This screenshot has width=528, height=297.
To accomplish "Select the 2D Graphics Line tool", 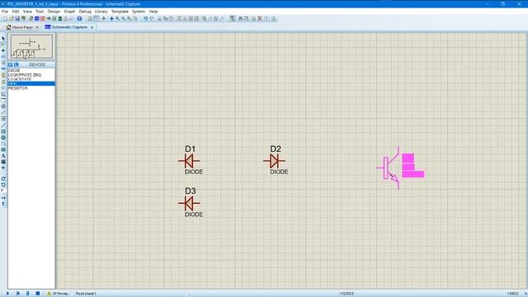I will pyautogui.click(x=3, y=125).
